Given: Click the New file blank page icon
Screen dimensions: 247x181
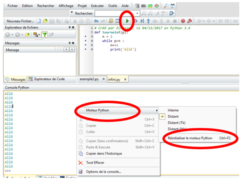Looking at the screenshot, I should [x=39, y=21].
